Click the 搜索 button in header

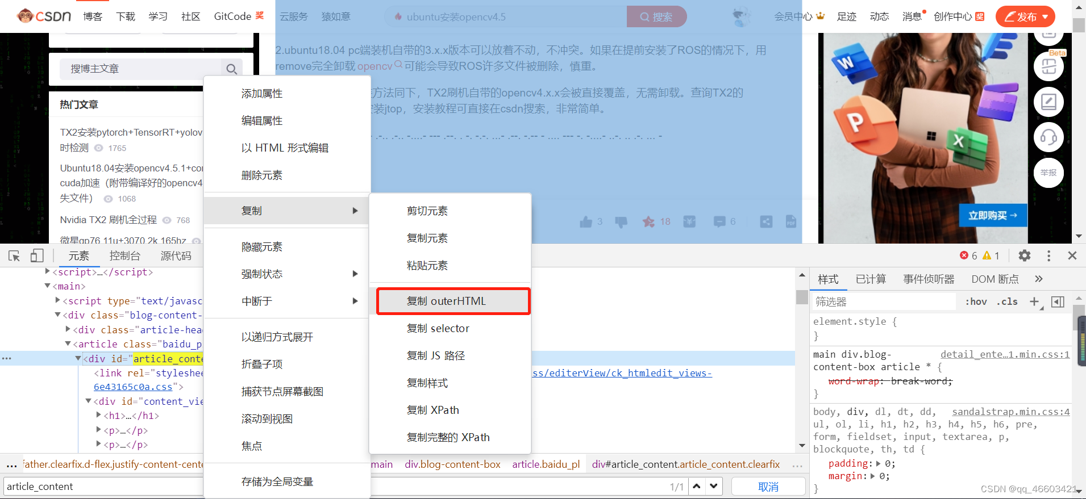pos(656,16)
